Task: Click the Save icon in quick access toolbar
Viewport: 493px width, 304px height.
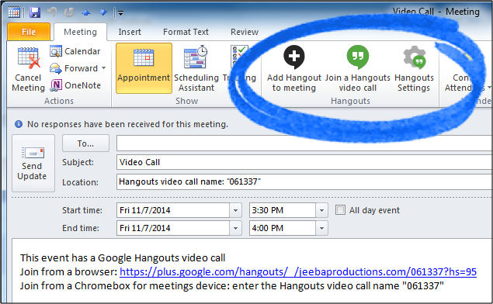Action: pos(35,12)
